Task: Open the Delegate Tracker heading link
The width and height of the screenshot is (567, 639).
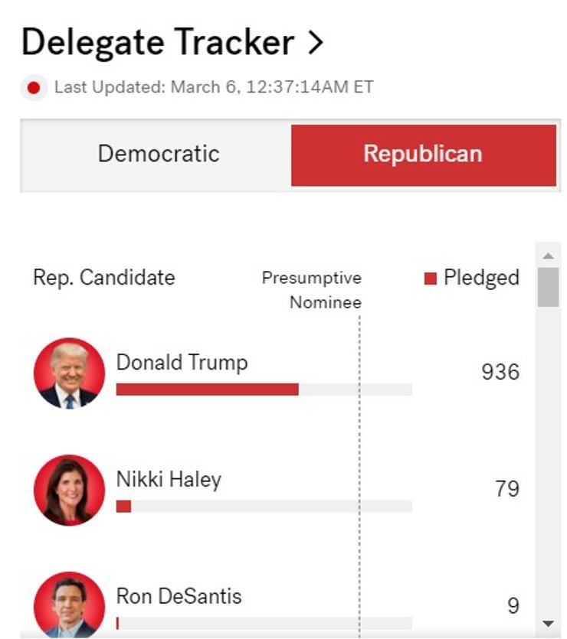Action: 157,43
